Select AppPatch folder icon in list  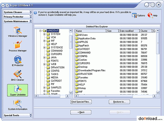(77, 45)
